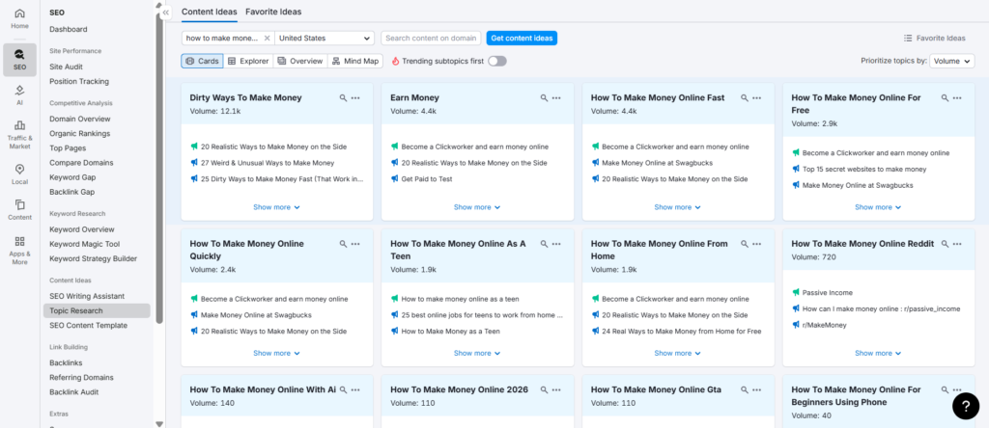Expand Show more on How To Make Money Online As A Teen card
The height and width of the screenshot is (428, 989).
pyautogui.click(x=477, y=353)
